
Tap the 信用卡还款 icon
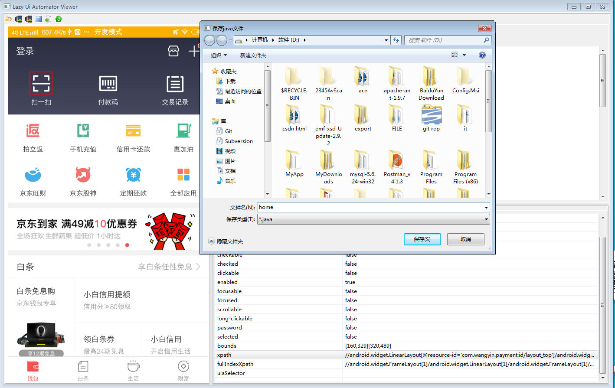point(133,130)
